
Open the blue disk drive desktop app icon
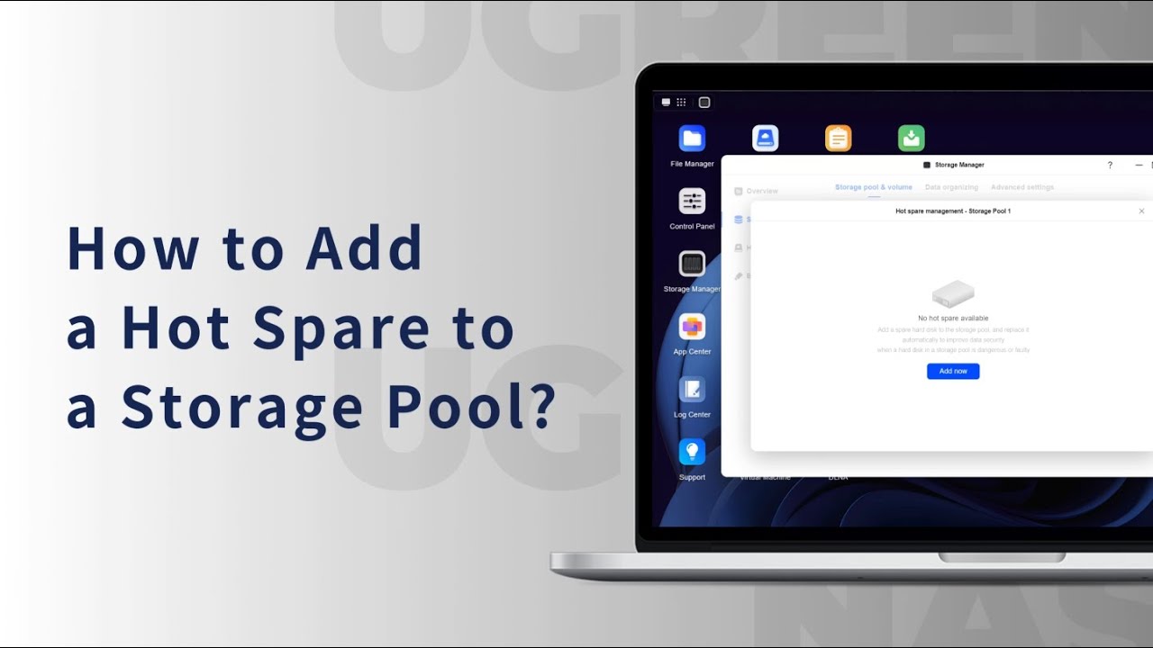[766, 139]
